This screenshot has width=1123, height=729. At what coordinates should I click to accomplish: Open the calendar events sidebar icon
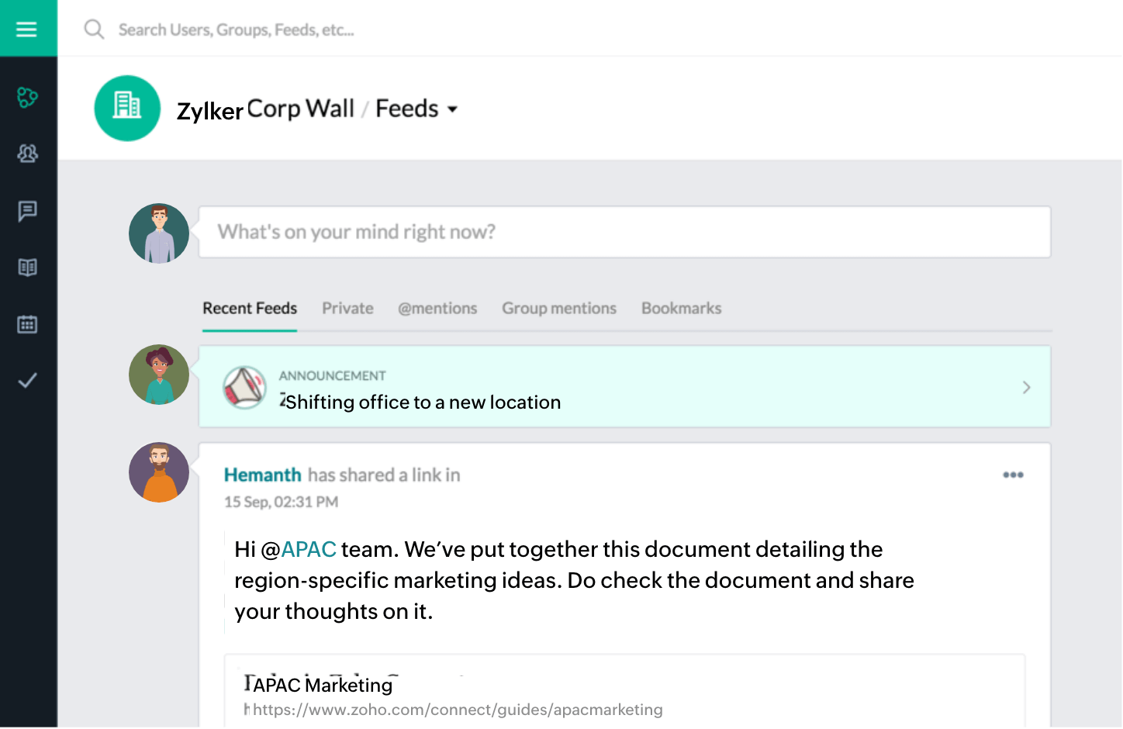coord(27,324)
